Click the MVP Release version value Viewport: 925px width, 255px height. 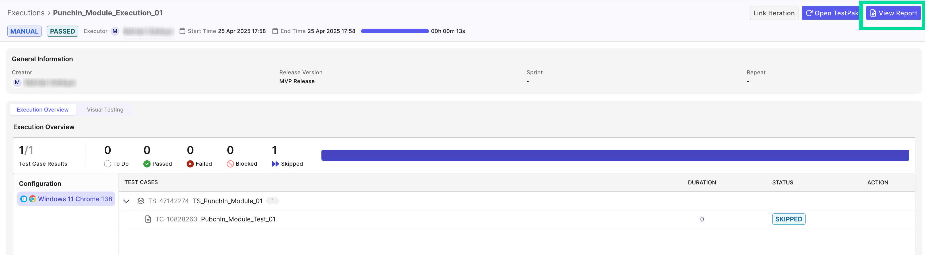pyautogui.click(x=297, y=81)
